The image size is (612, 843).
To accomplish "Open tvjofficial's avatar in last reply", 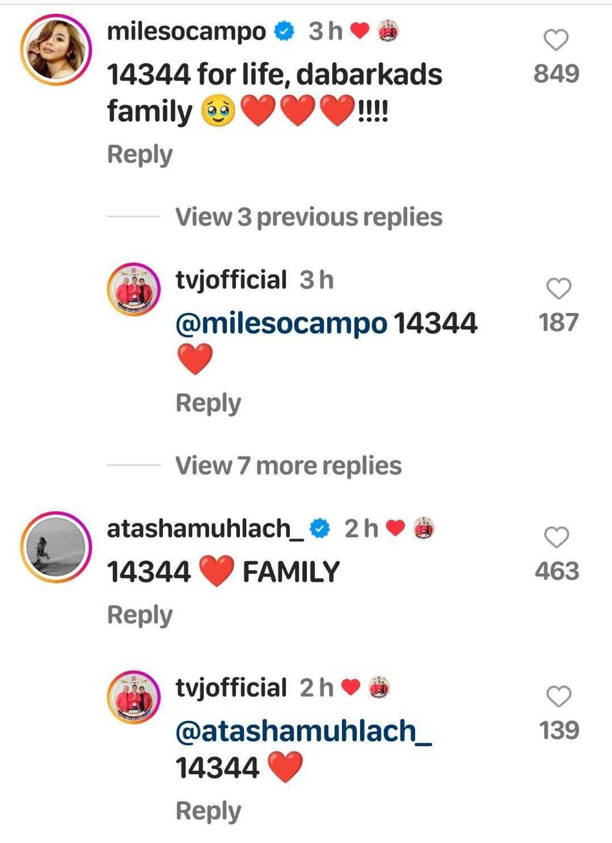I will (133, 697).
